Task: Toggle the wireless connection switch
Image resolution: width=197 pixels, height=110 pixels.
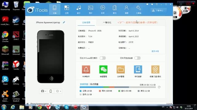Action: (137, 58)
